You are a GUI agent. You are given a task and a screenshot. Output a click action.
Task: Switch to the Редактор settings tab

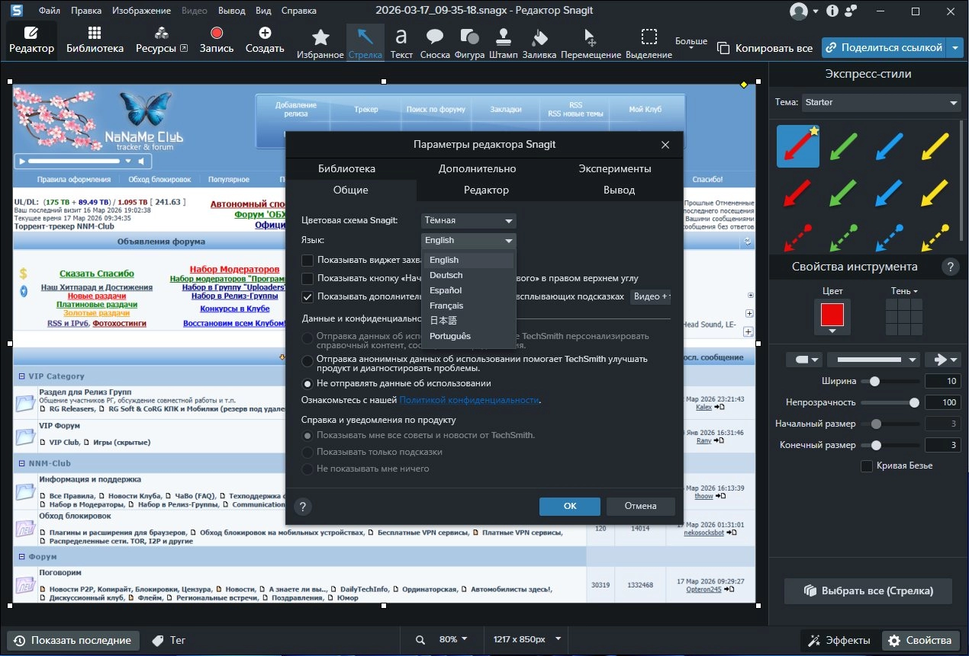(486, 190)
